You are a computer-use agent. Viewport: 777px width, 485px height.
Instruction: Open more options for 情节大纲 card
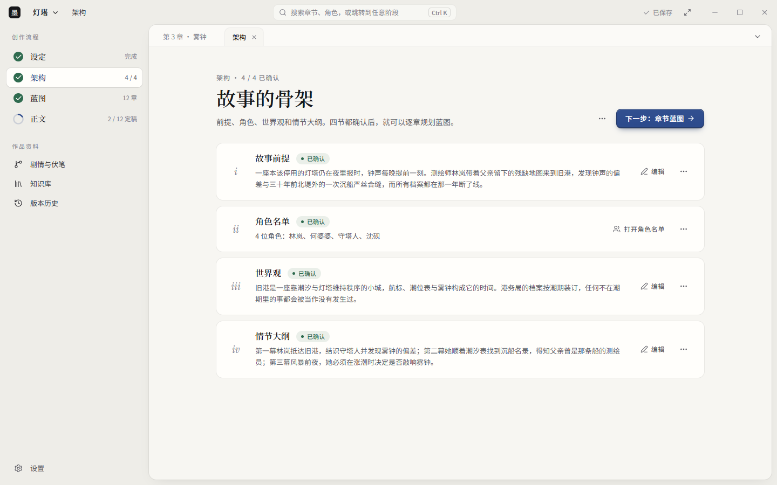(684, 349)
